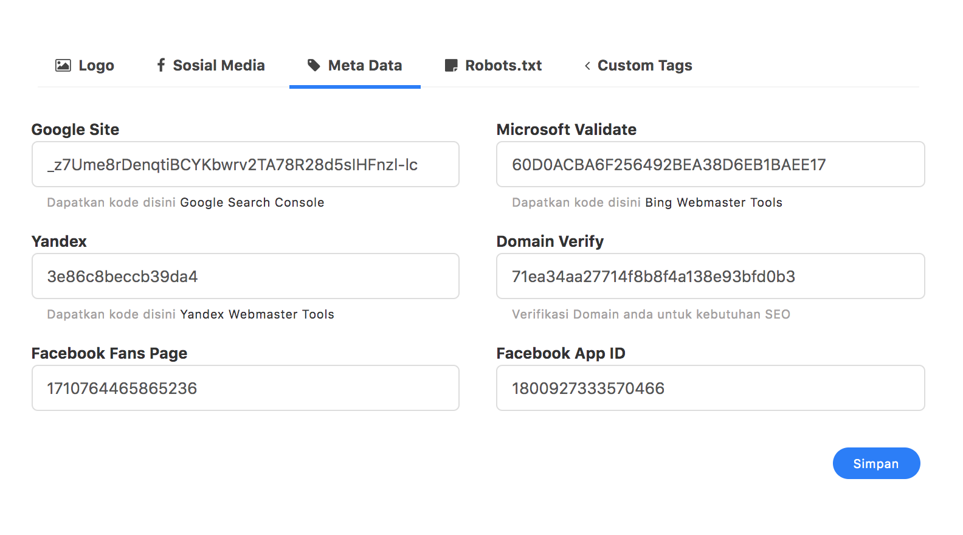This screenshot has height=535, width=963.
Task: Click the Facebook App ID field
Action: tap(710, 388)
